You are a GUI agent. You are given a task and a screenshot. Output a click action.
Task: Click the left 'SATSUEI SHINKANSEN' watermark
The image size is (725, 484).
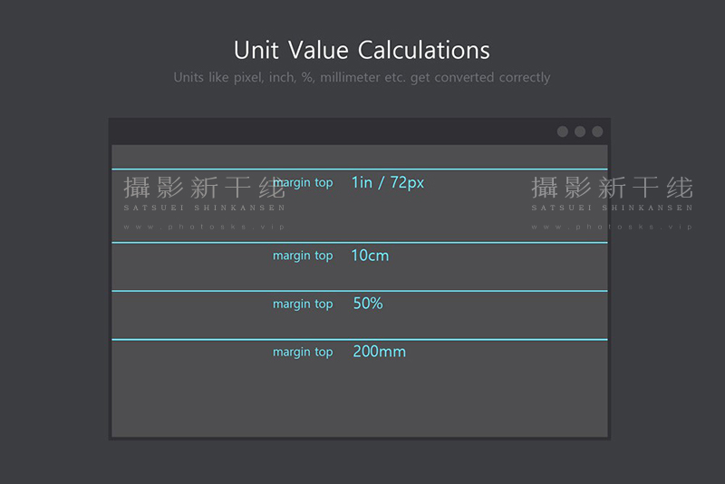tap(205, 208)
